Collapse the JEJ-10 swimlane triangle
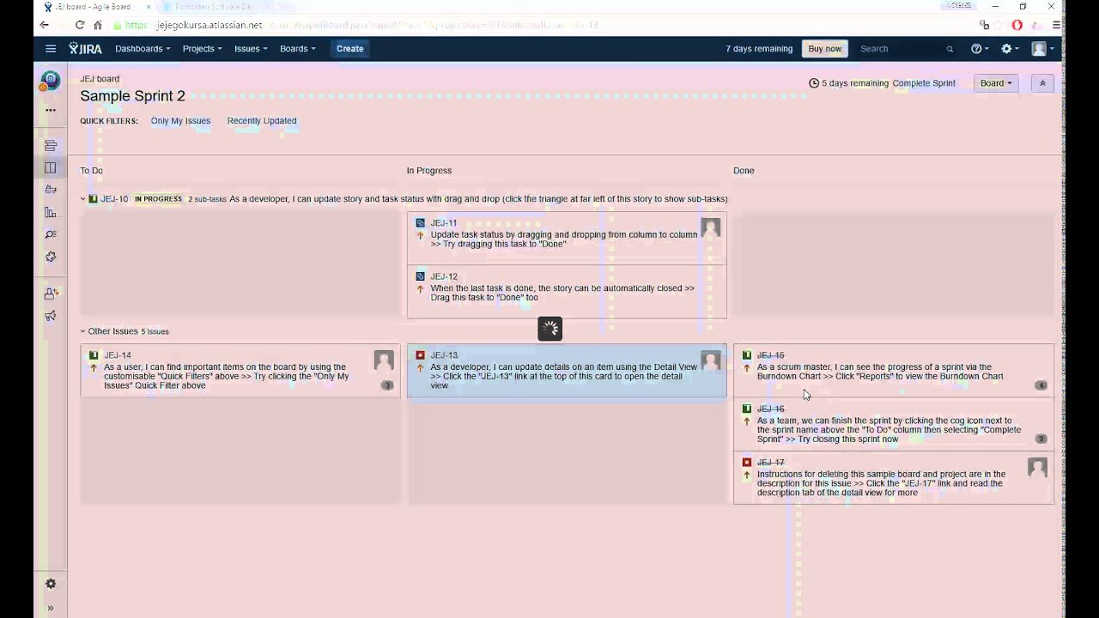Screen dimensions: 1099x618 click(83, 199)
